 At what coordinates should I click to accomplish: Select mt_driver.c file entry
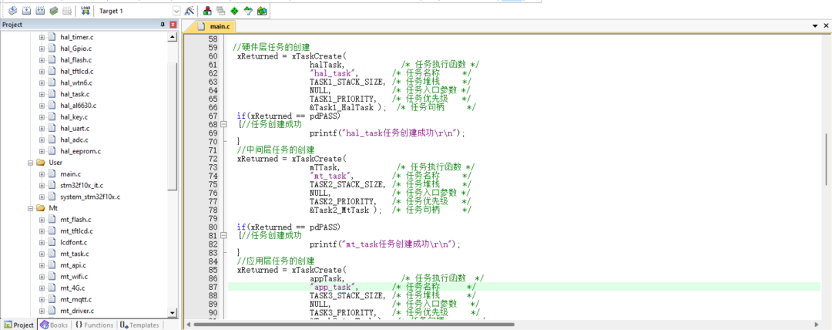coord(77,311)
